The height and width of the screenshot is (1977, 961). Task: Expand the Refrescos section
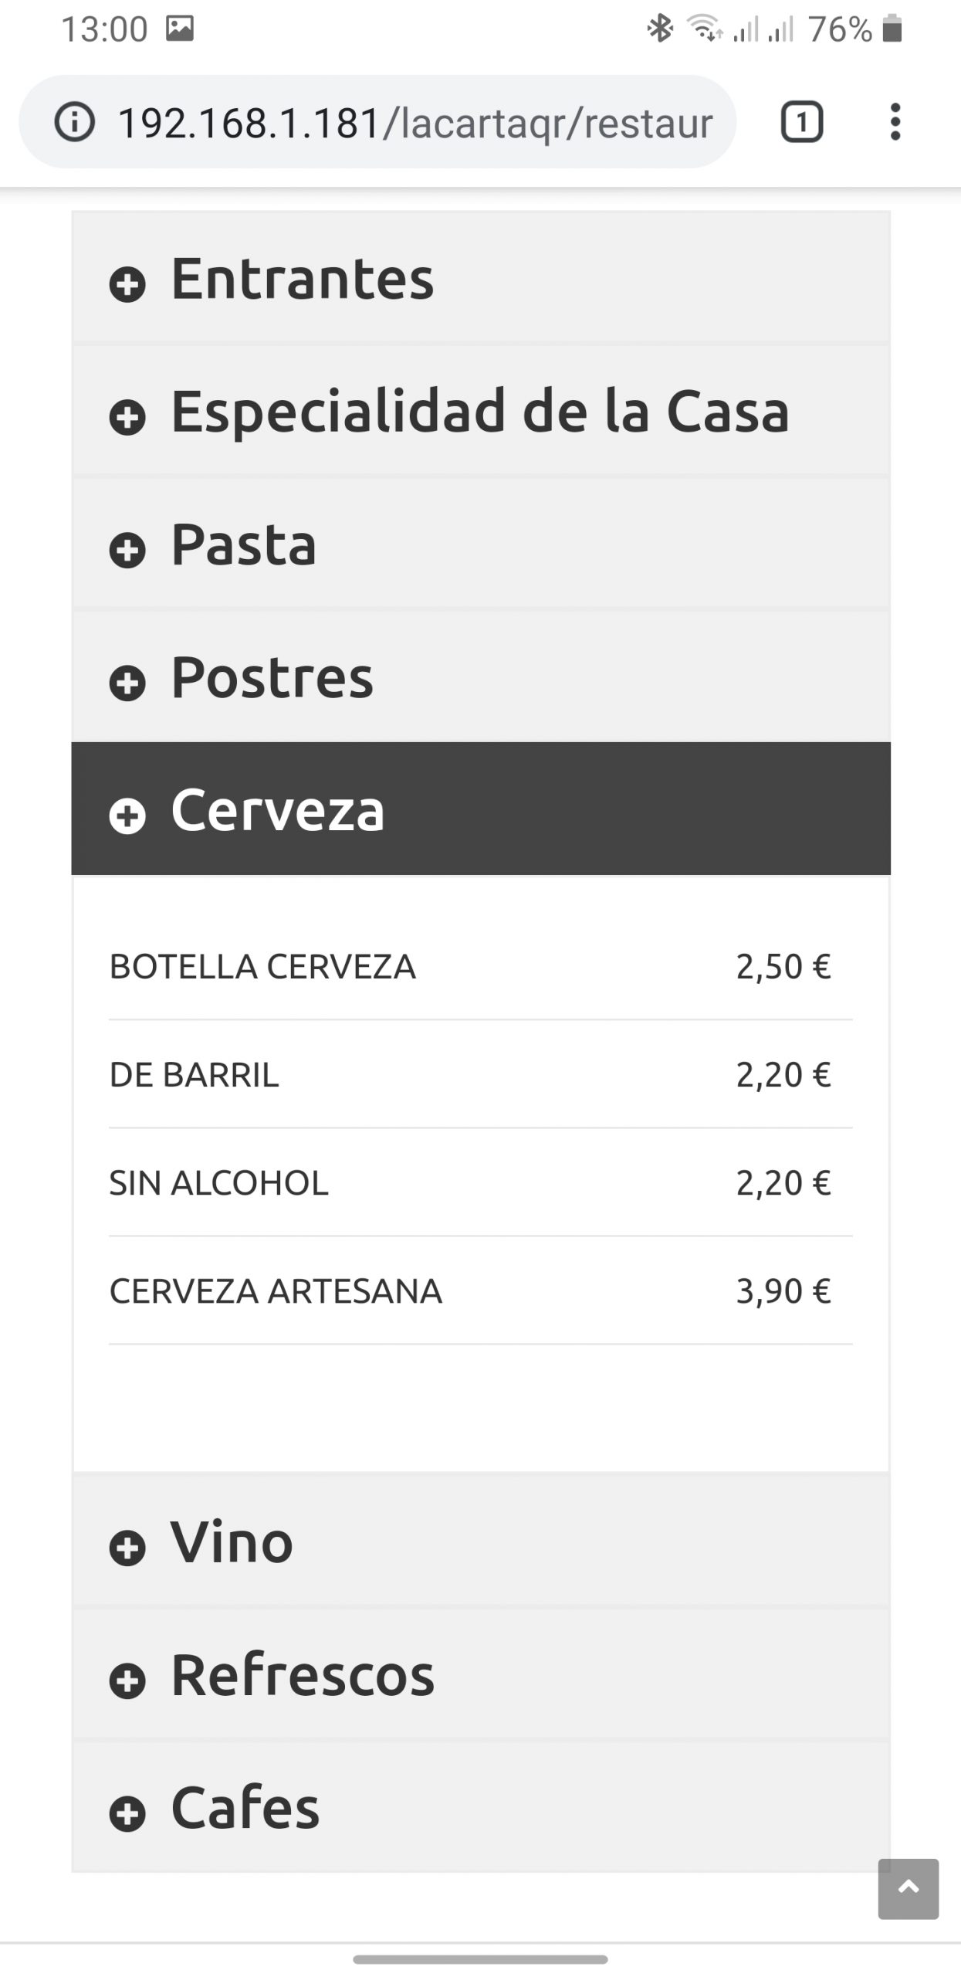coord(481,1674)
